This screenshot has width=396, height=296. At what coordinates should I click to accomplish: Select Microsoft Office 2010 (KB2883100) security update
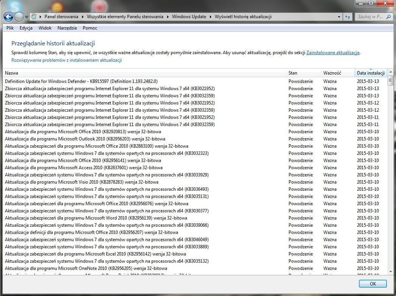194,146
